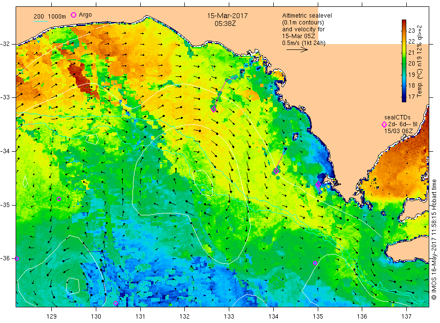Click the 'Argo' legend label
The image size is (440, 323).
(x=85, y=15)
